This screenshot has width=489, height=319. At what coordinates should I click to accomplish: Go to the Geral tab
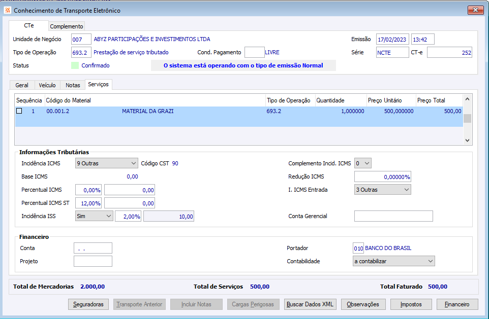tap(22, 85)
